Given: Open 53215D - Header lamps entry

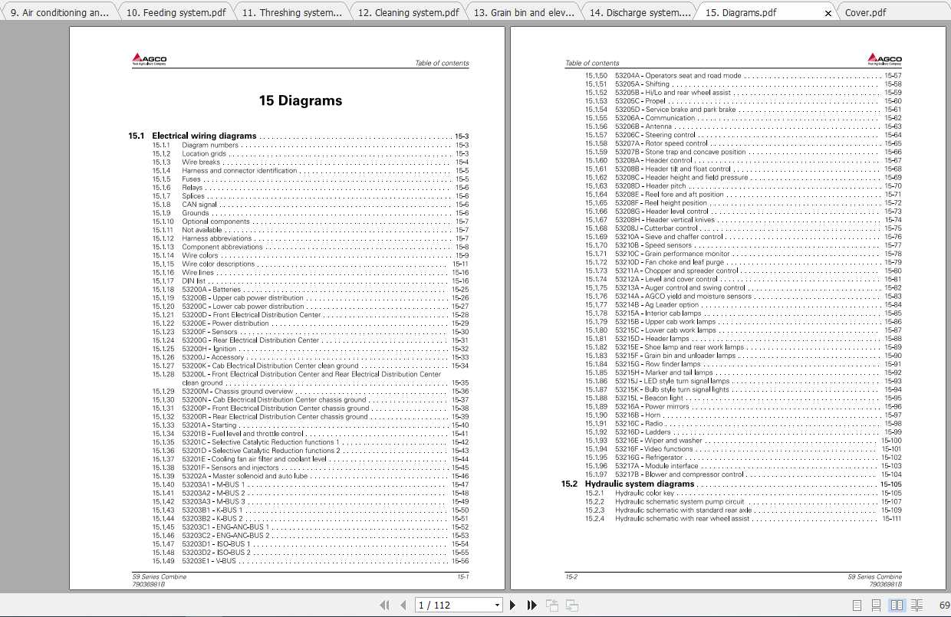Looking at the screenshot, I should [652, 339].
